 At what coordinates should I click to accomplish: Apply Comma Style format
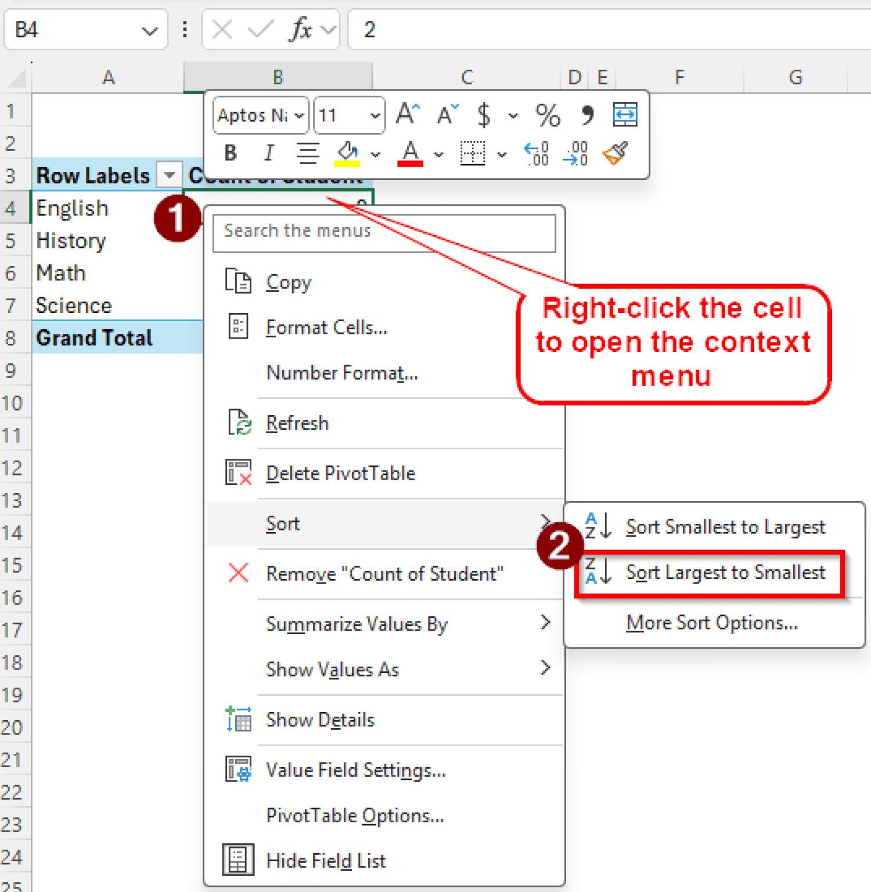coord(588,114)
